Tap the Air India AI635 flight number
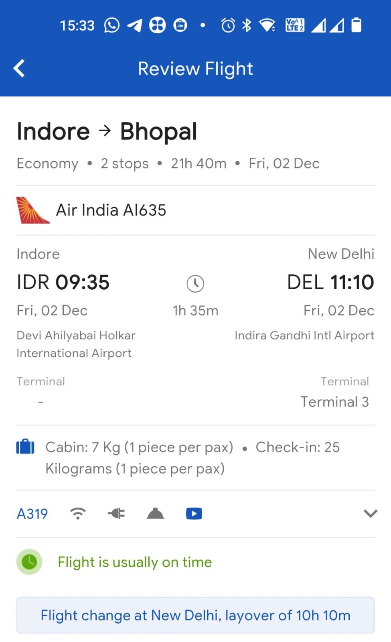391x642 pixels. pyautogui.click(x=111, y=210)
